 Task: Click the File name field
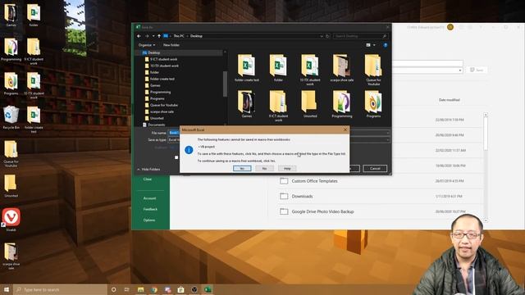point(279,133)
